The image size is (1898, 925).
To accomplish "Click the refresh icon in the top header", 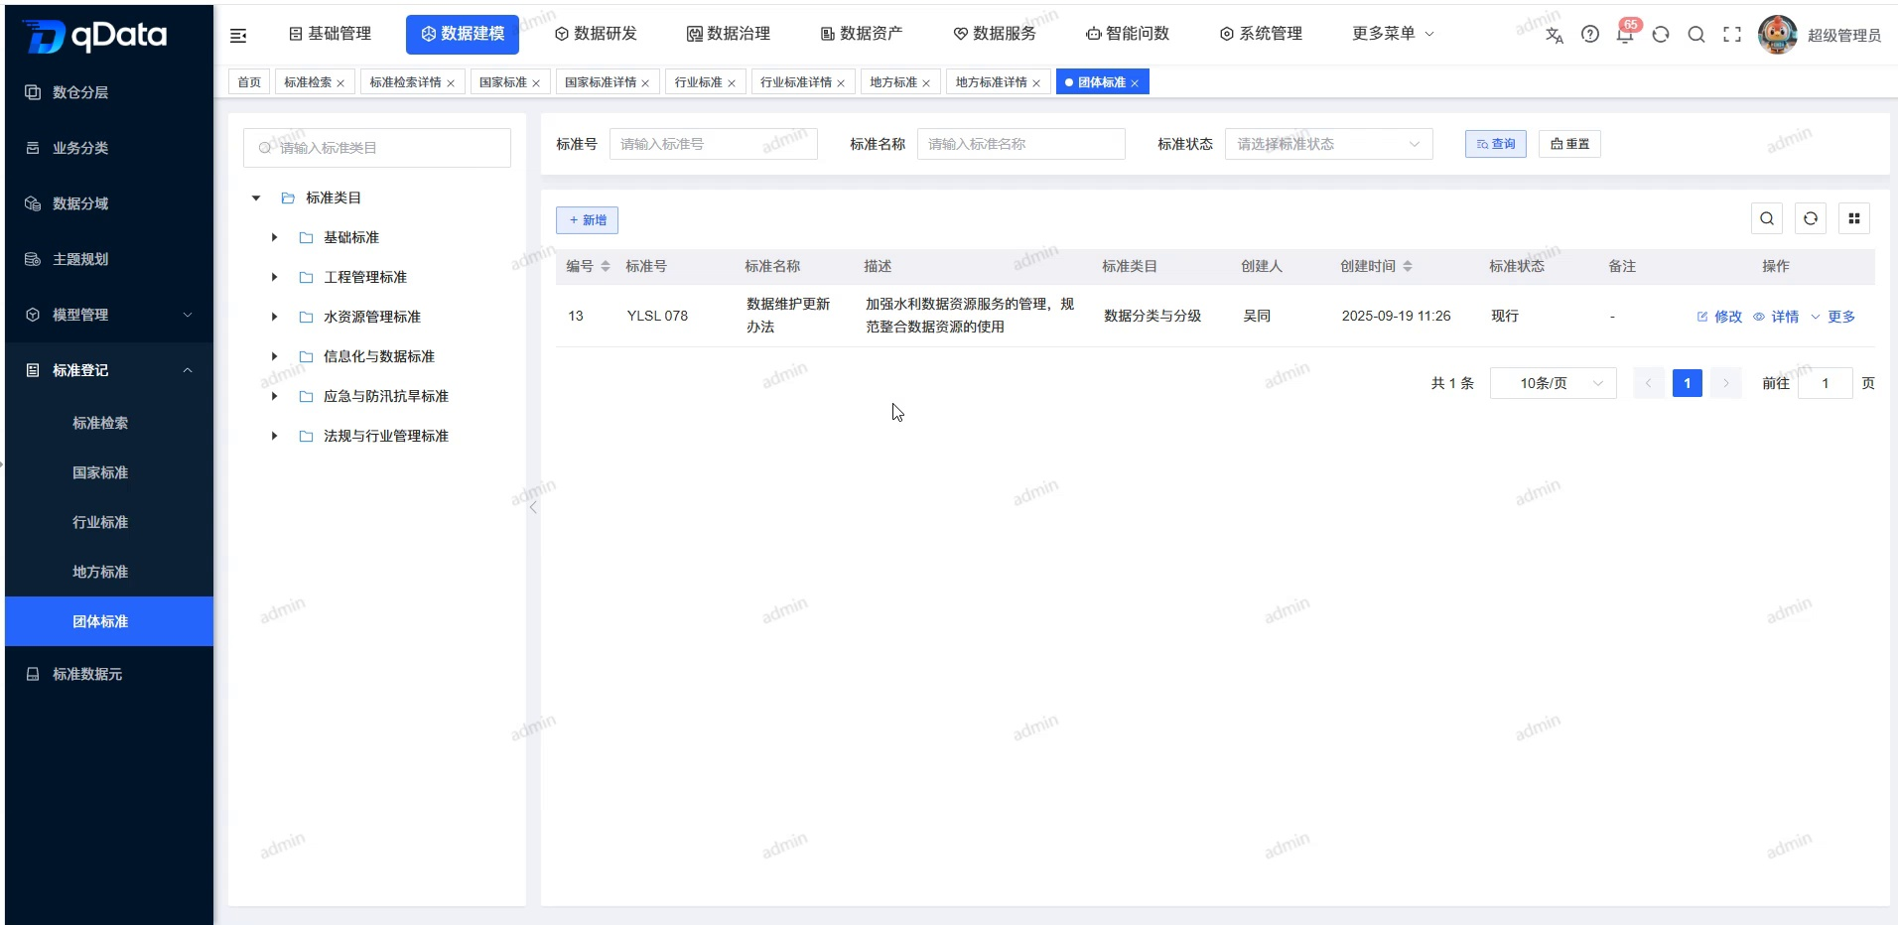I will click(x=1661, y=35).
